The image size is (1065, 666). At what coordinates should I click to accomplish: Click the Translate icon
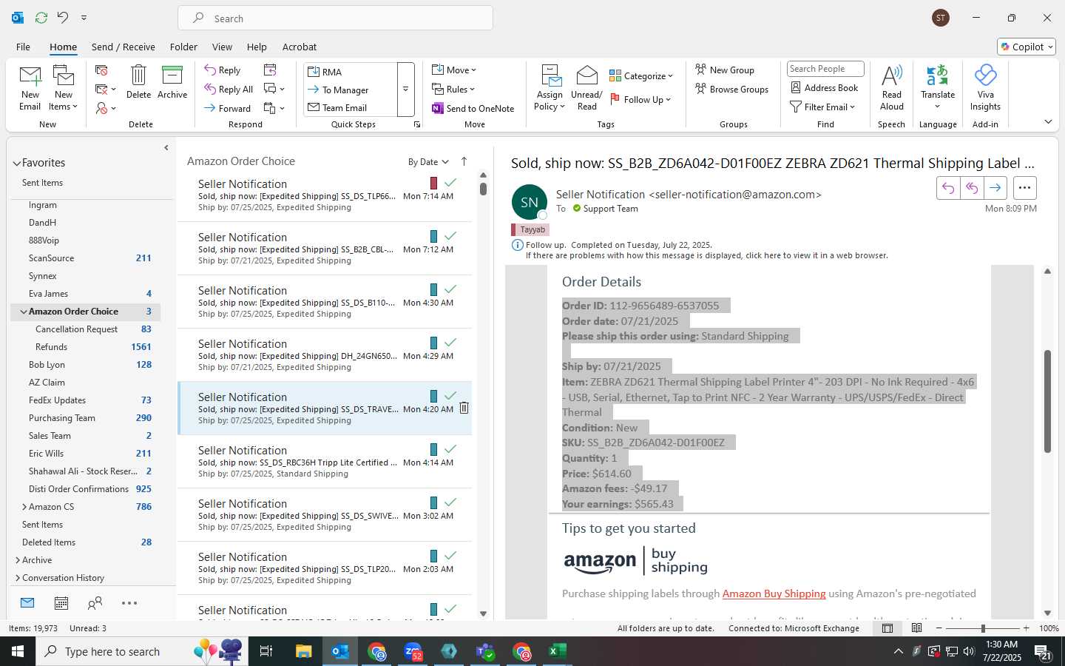click(938, 75)
